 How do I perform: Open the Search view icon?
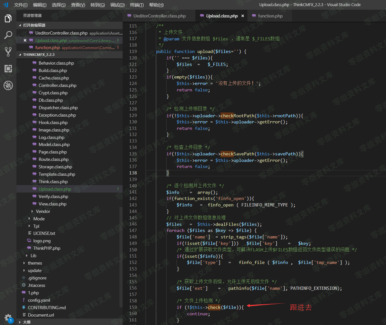[8, 35]
